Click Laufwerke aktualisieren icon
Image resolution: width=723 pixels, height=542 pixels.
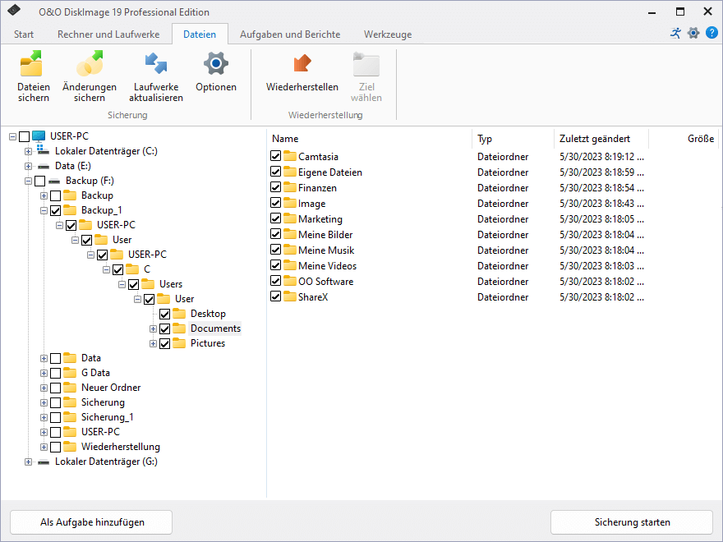156,63
